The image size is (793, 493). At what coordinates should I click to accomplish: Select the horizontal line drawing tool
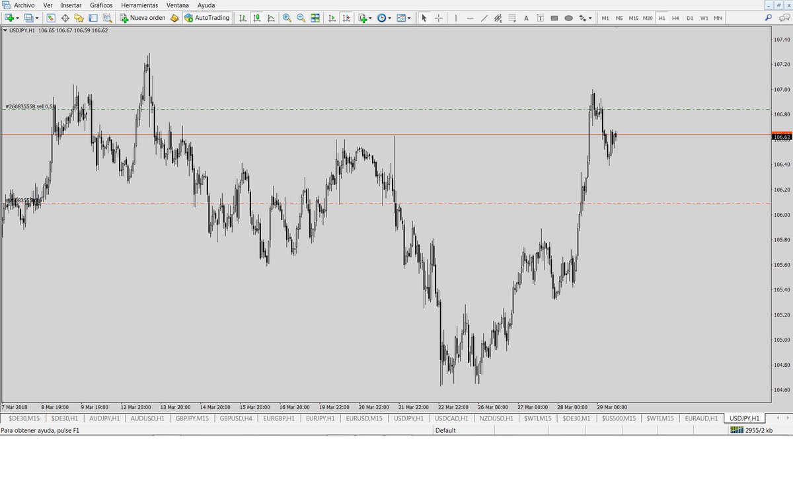pyautogui.click(x=470, y=18)
